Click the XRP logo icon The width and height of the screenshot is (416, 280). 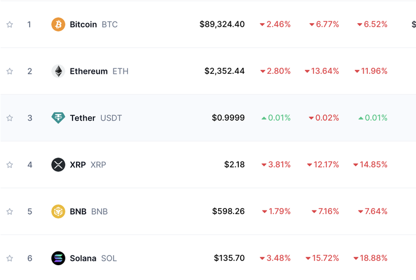pyautogui.click(x=58, y=165)
